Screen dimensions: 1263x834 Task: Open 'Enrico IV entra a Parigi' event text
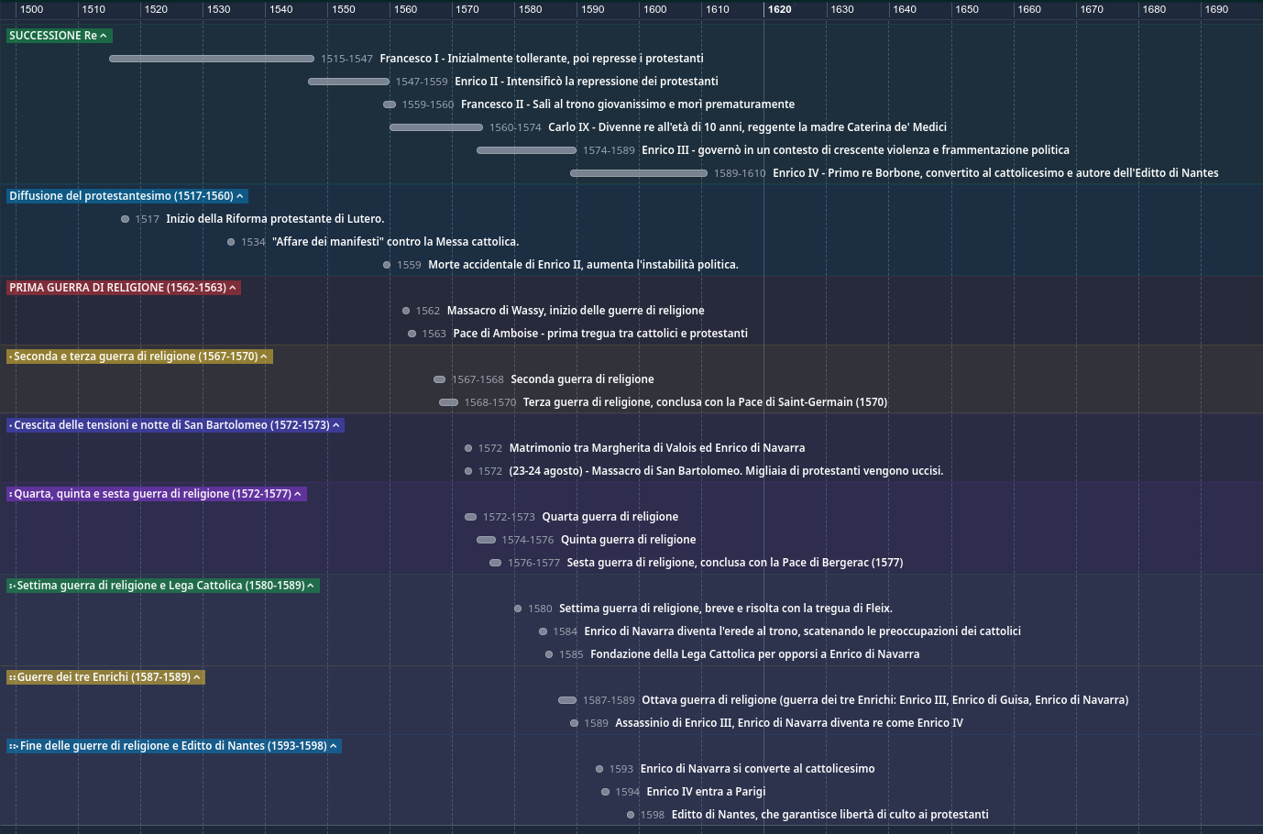706,792
